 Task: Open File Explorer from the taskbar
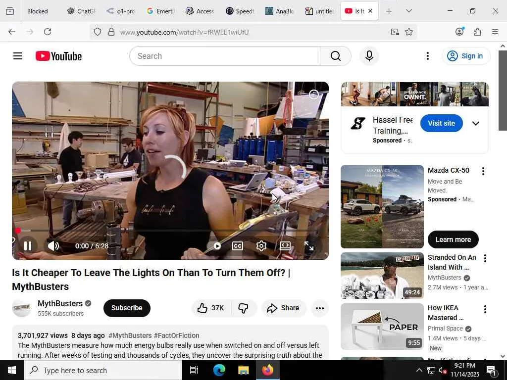click(243, 370)
